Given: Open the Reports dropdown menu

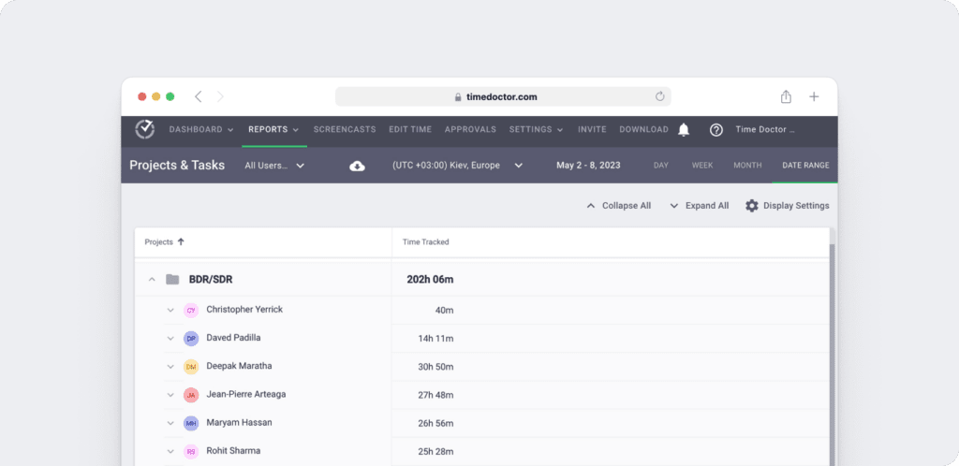Looking at the screenshot, I should 274,129.
